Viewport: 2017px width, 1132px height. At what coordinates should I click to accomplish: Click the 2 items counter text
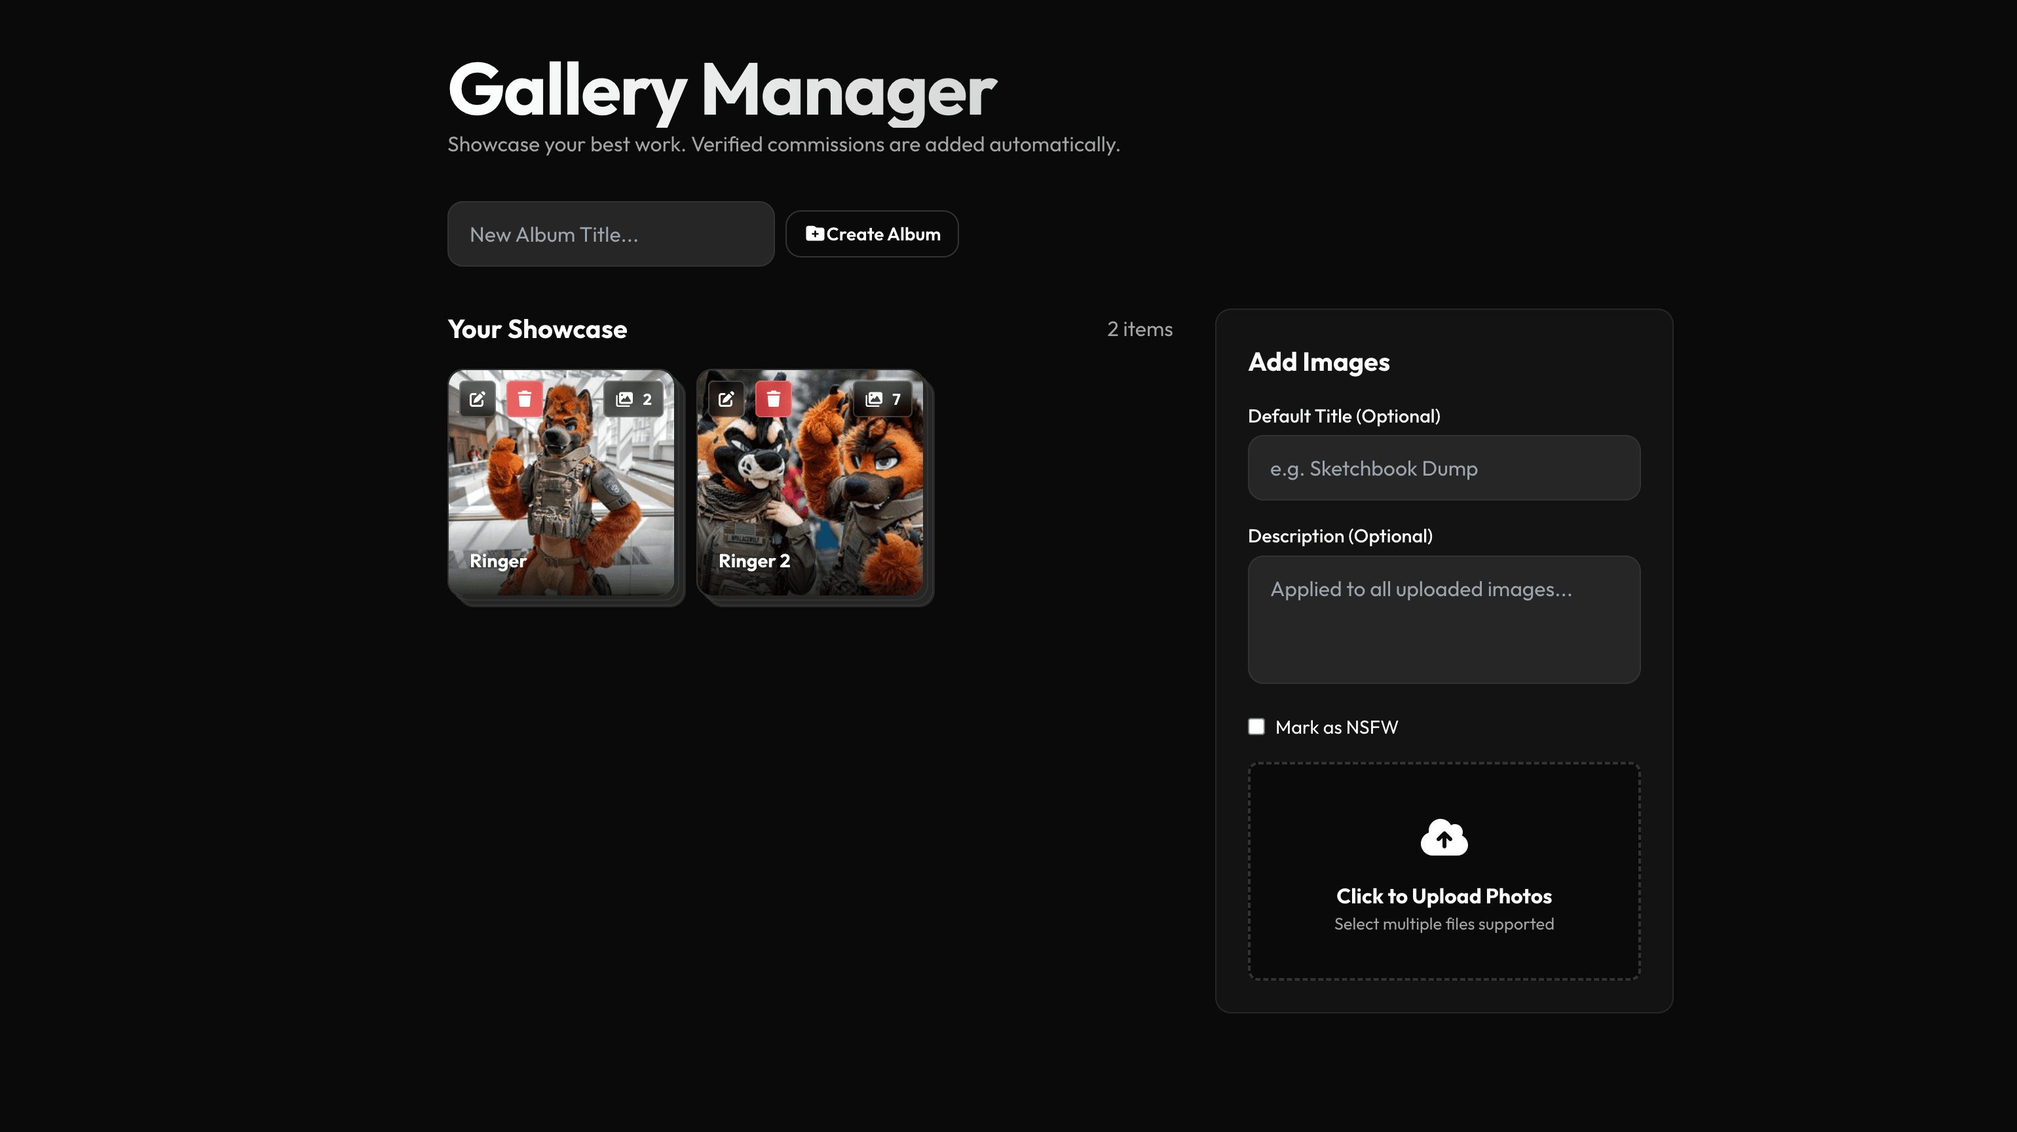1139,329
